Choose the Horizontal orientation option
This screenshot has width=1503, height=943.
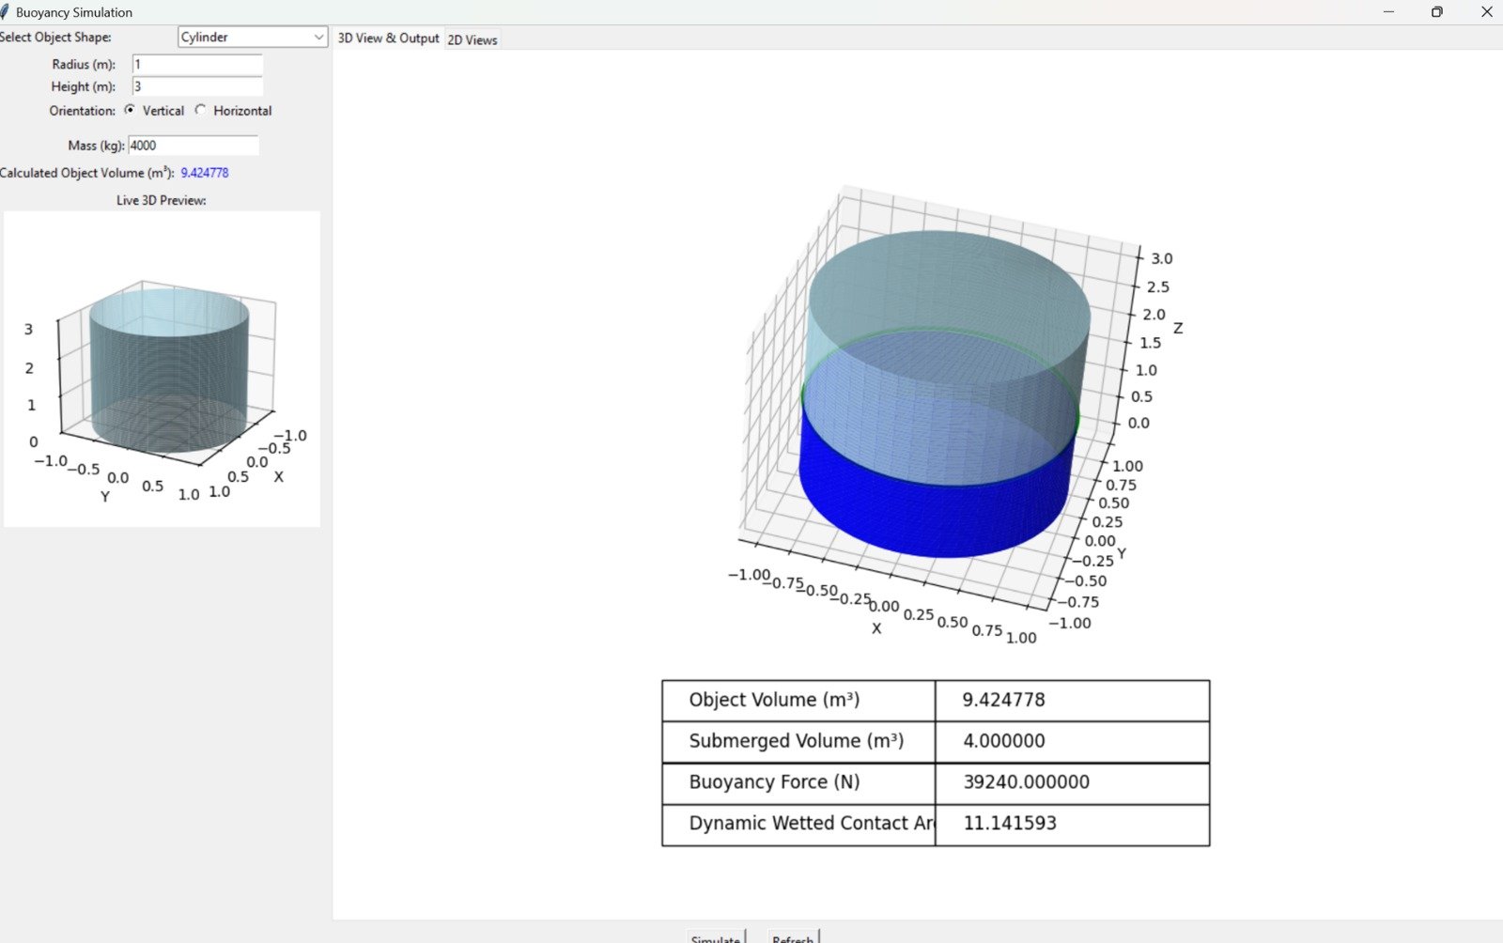point(201,110)
